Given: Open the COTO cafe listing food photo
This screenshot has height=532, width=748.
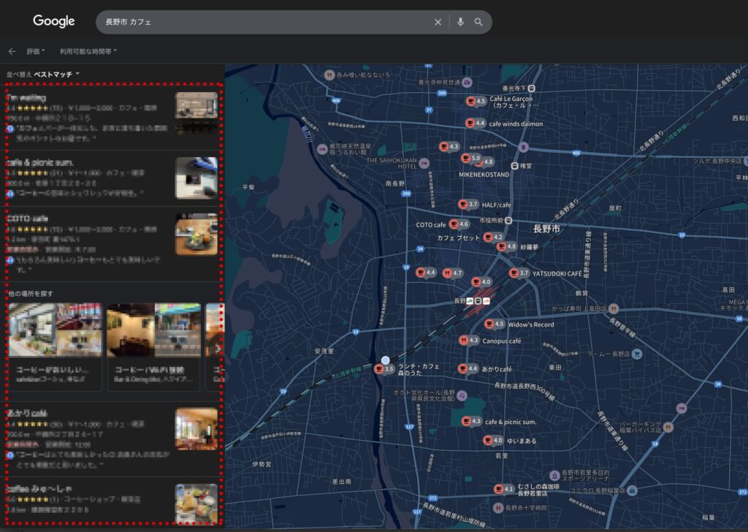Looking at the screenshot, I should click(196, 235).
